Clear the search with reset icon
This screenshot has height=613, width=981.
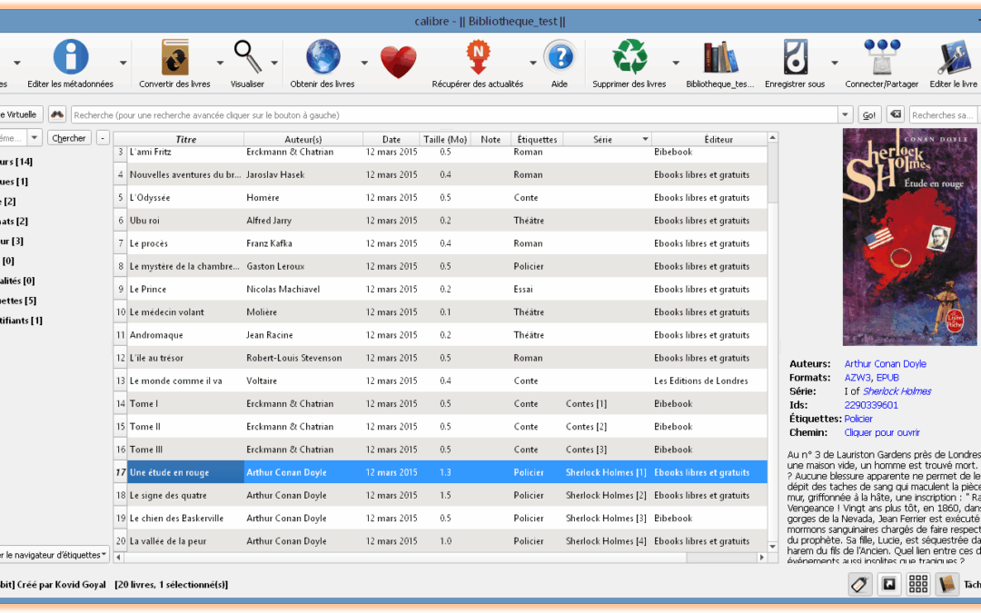(x=896, y=114)
